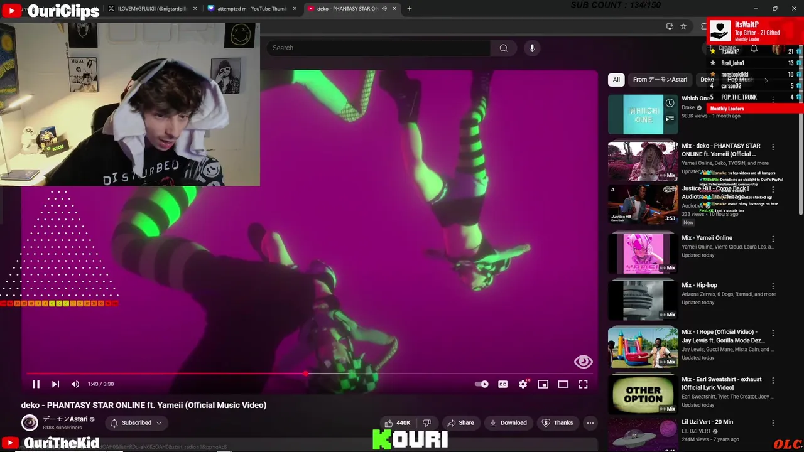Close the attempted m tab
The height and width of the screenshot is (452, 804).
295,8
